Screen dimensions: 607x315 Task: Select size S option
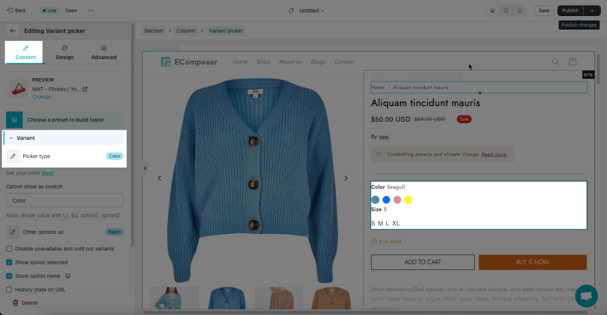[x=373, y=223]
